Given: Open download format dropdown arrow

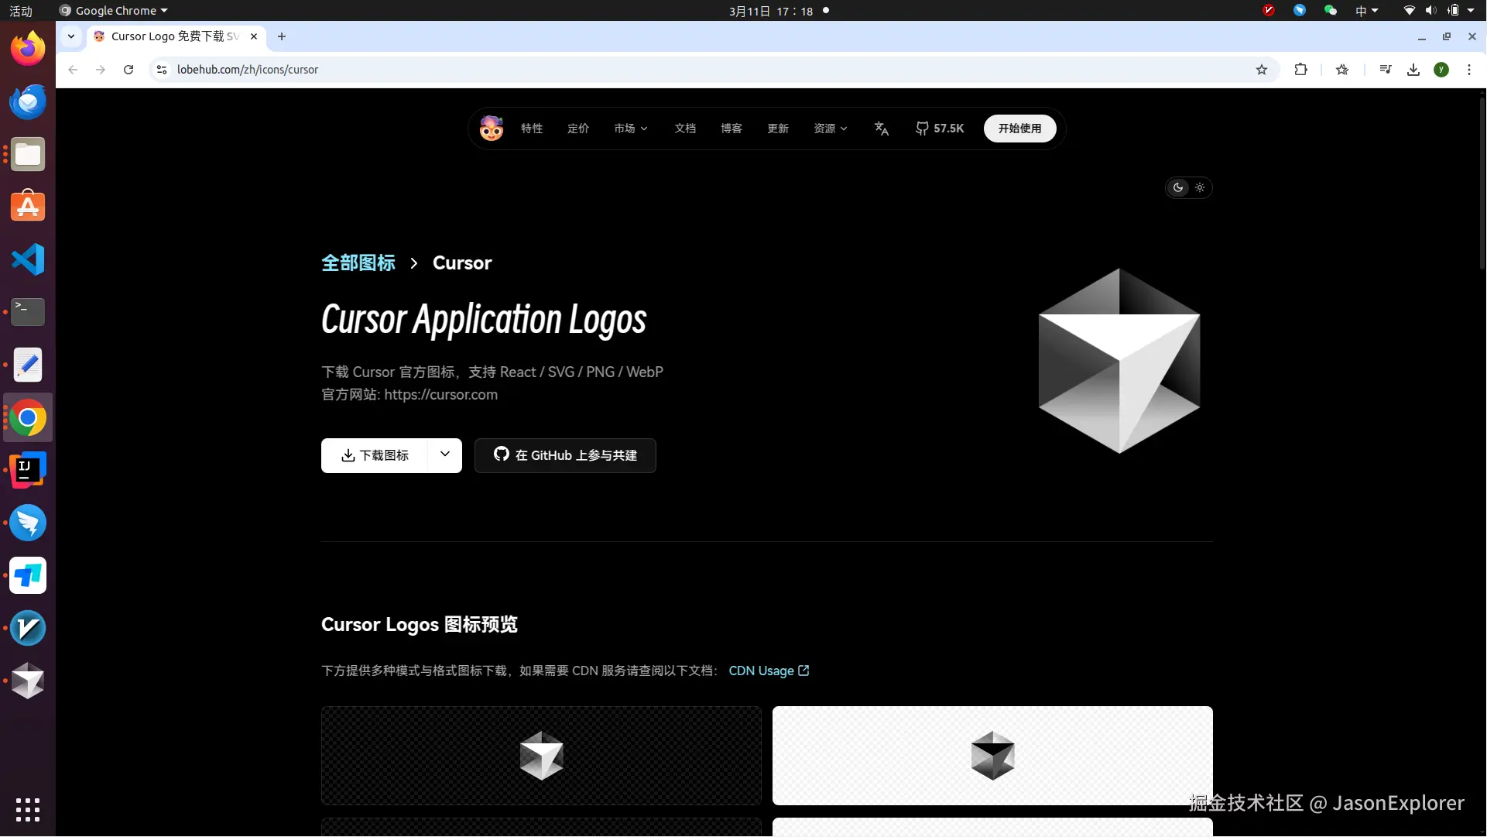Looking at the screenshot, I should 445,455.
